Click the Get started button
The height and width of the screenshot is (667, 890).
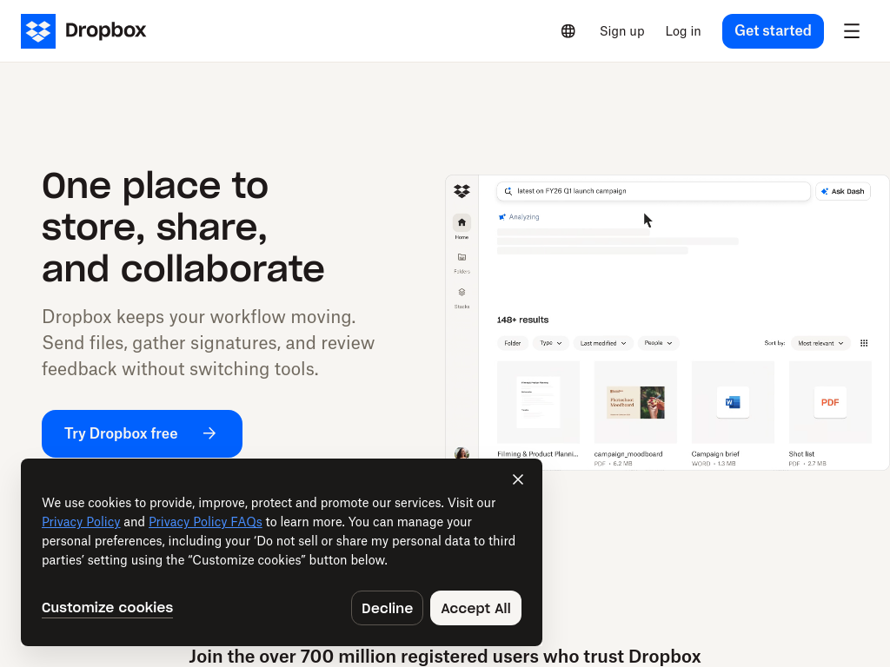[x=773, y=31]
